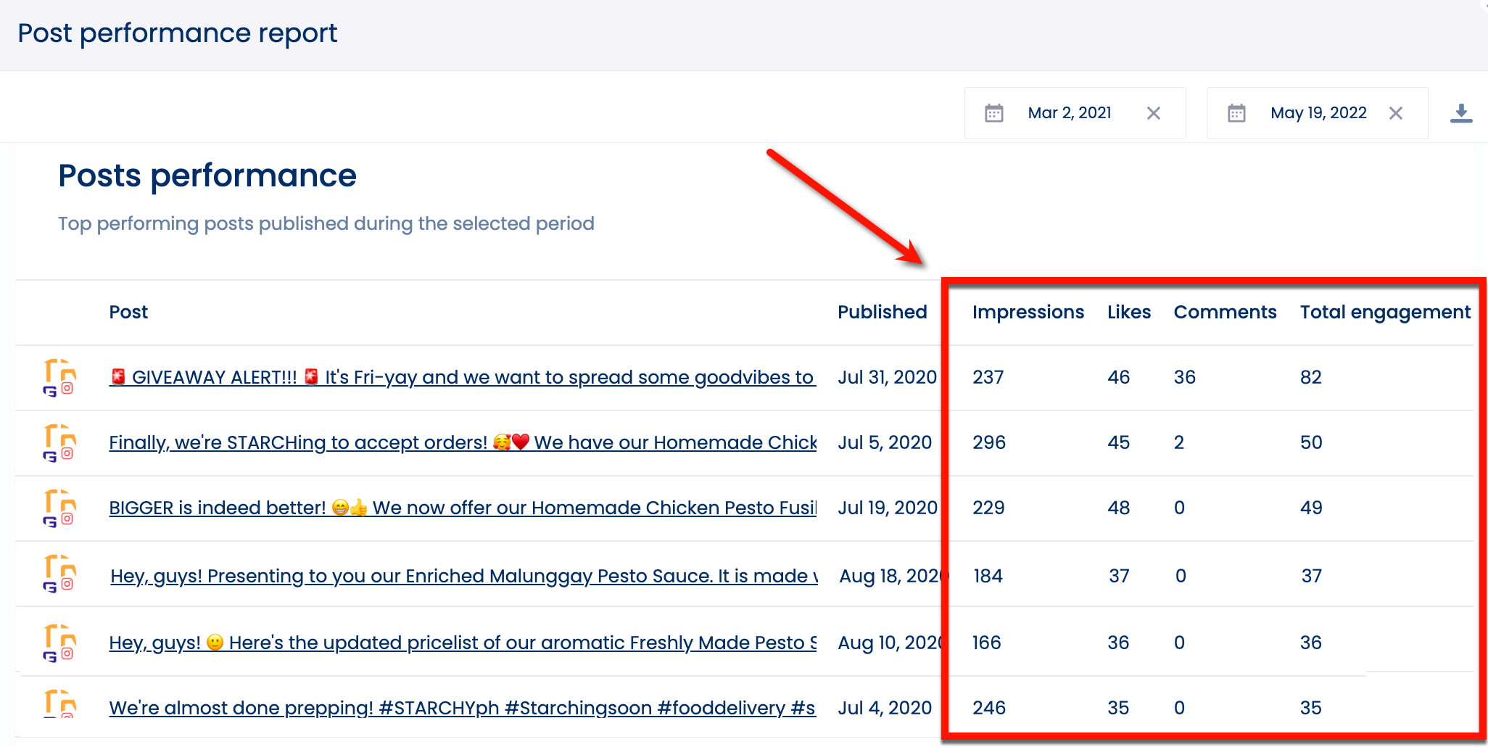Screen dimensions: 1488x747
Task: Click the Published column header
Action: pyautogui.click(x=882, y=312)
